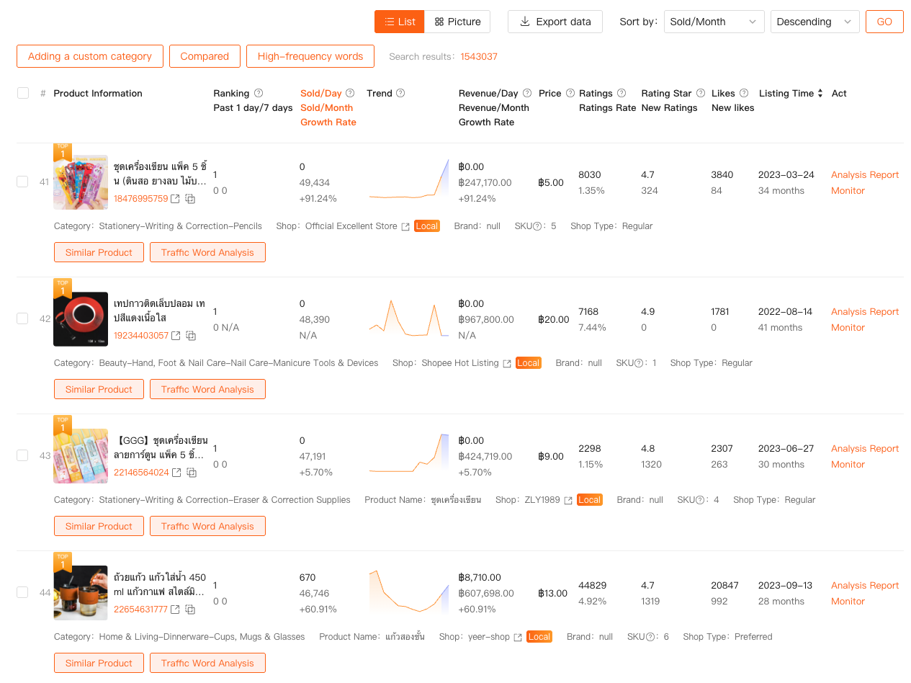This screenshot has width=911, height=683.
Task: Open High-frequency words
Action: point(310,55)
